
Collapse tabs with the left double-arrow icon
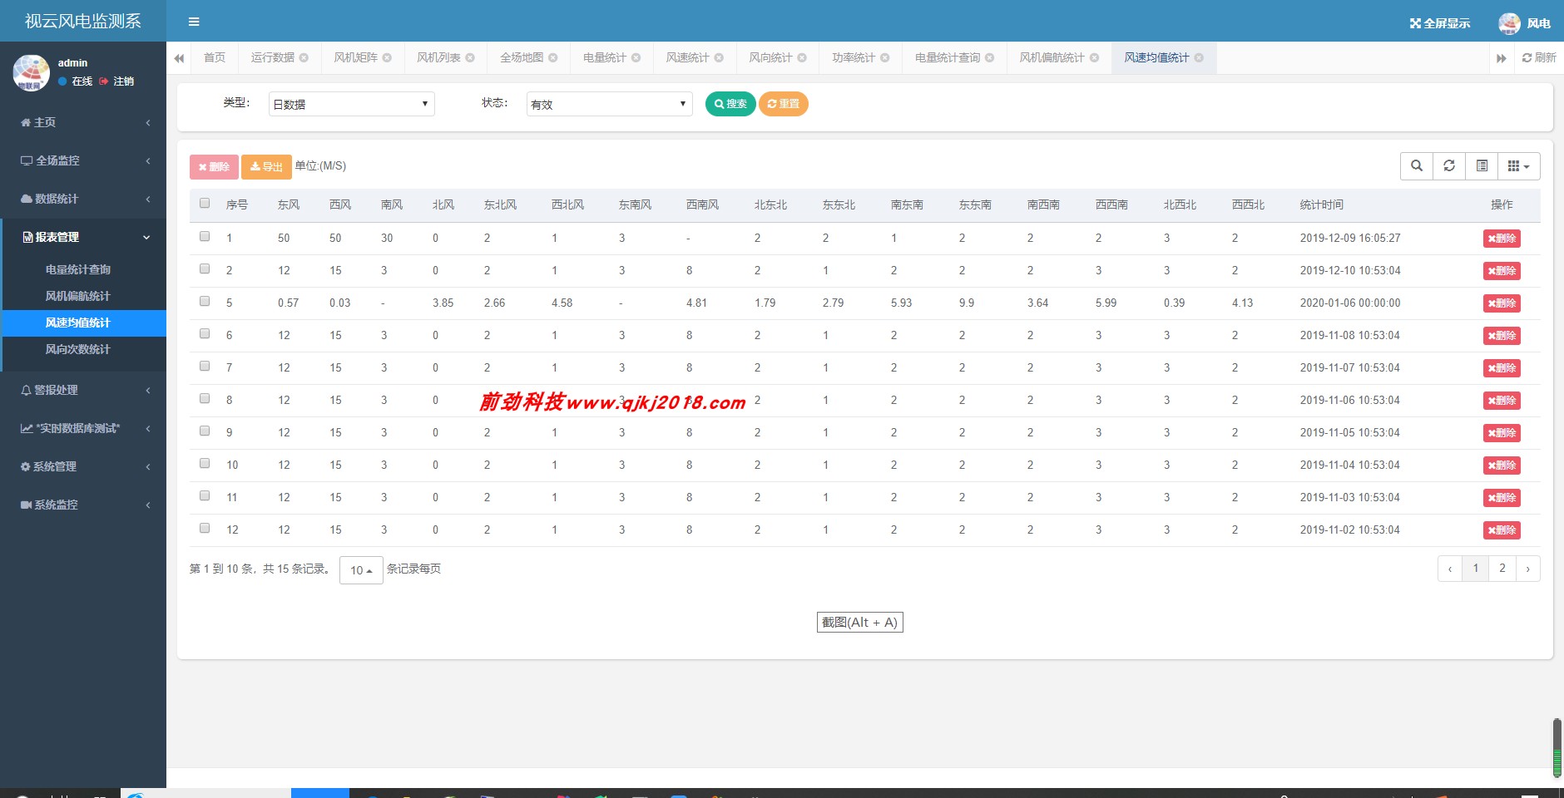pos(180,57)
